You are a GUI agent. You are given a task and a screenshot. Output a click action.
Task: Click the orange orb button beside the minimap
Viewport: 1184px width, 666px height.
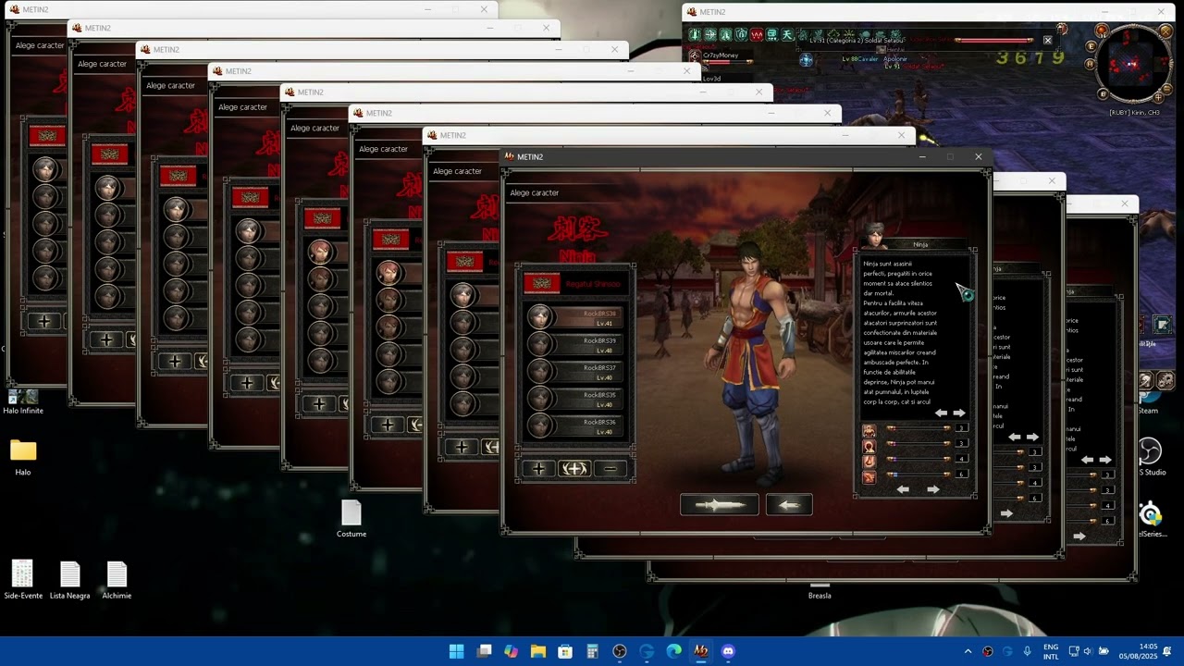[1102, 31]
